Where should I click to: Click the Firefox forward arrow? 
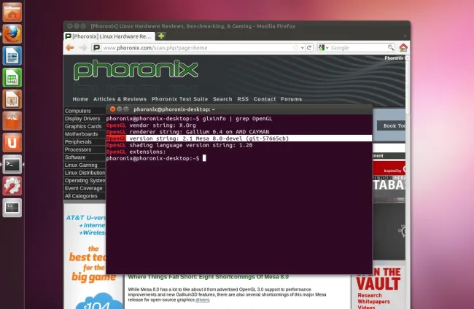82,47
